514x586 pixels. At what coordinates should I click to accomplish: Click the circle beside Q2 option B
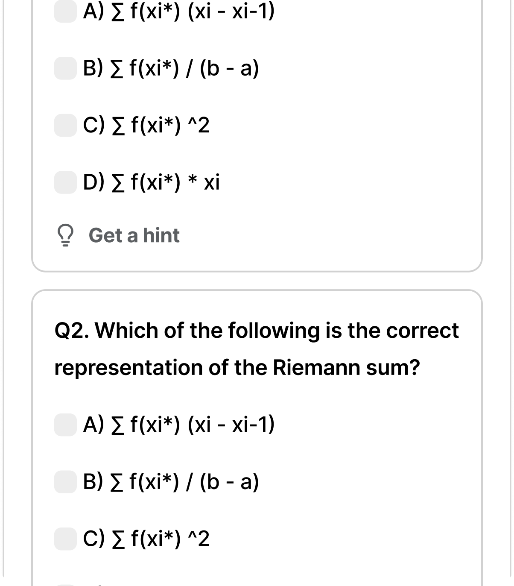pyautogui.click(x=64, y=483)
